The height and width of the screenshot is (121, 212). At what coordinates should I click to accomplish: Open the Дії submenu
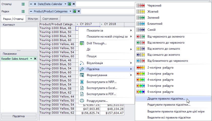(107, 49)
